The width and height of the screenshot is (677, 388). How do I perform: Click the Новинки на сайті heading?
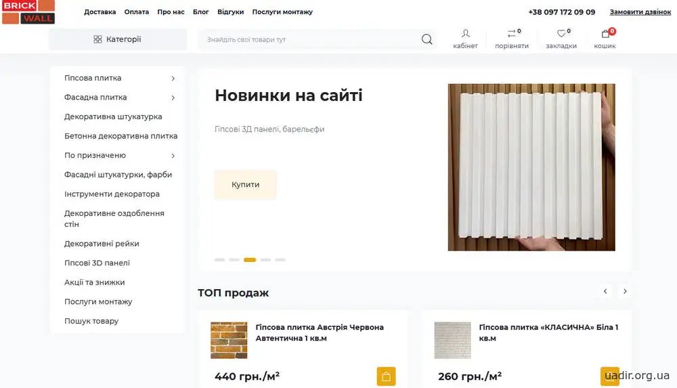288,95
